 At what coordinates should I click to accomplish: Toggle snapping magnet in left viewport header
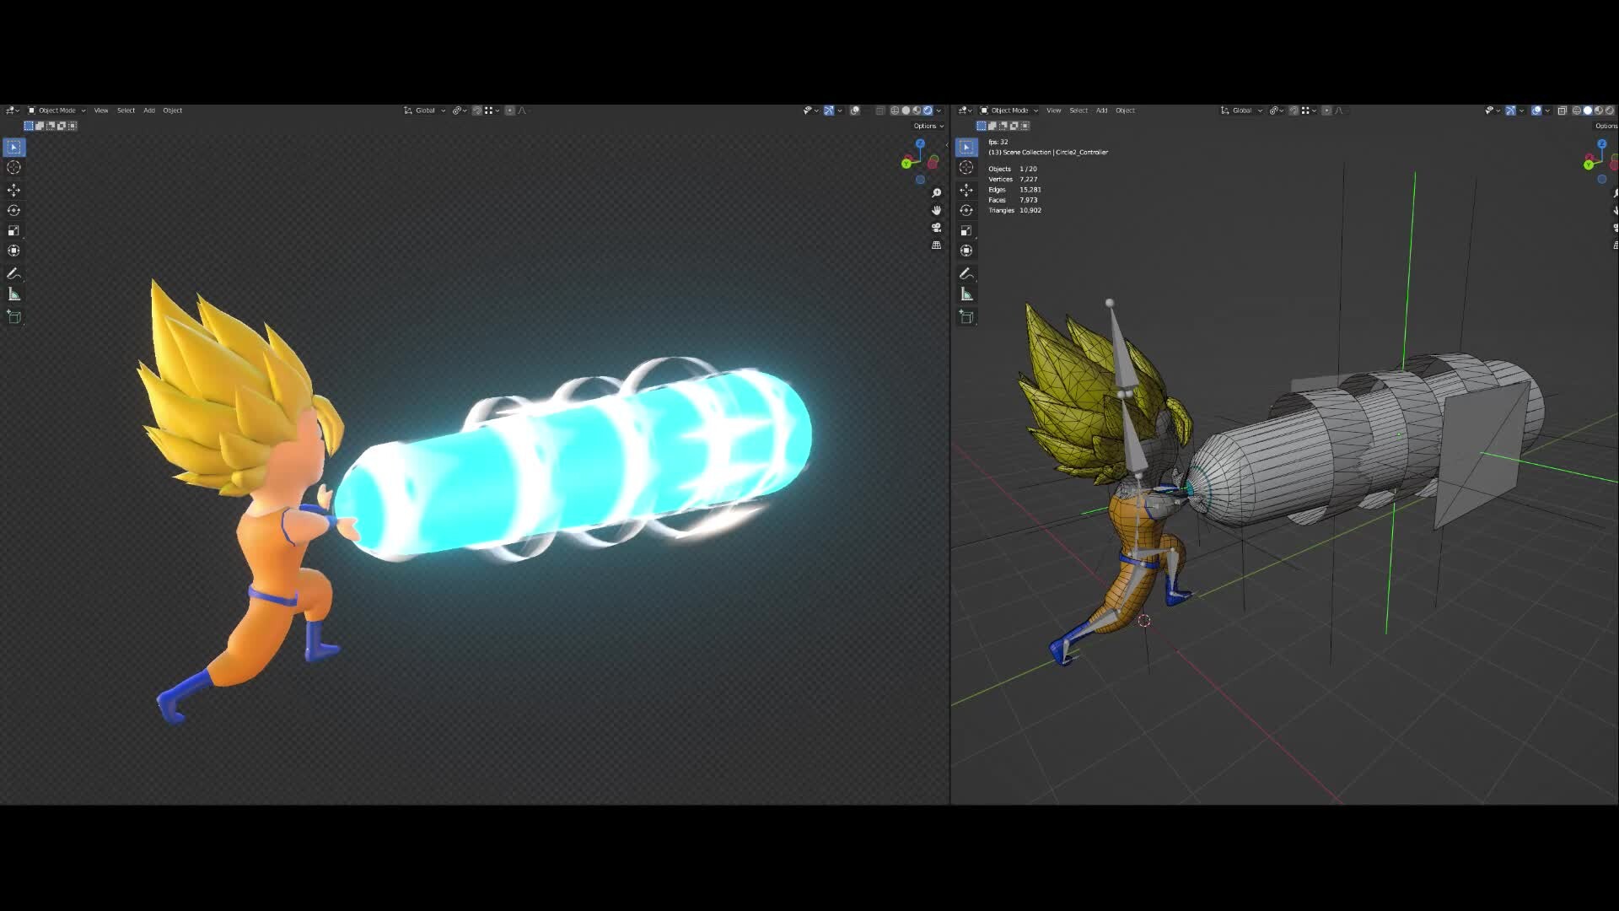point(477,111)
